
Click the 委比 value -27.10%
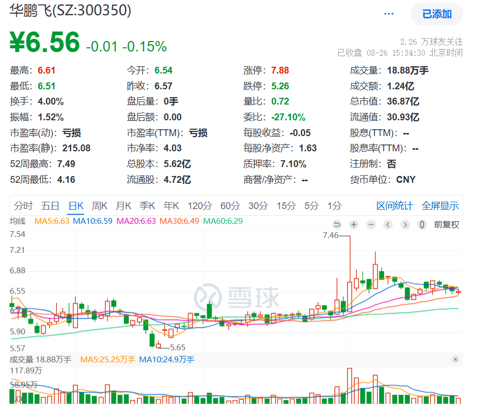click(x=288, y=117)
